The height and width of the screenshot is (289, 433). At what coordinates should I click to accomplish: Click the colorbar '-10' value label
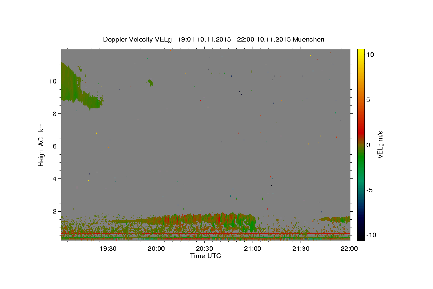pos(371,235)
